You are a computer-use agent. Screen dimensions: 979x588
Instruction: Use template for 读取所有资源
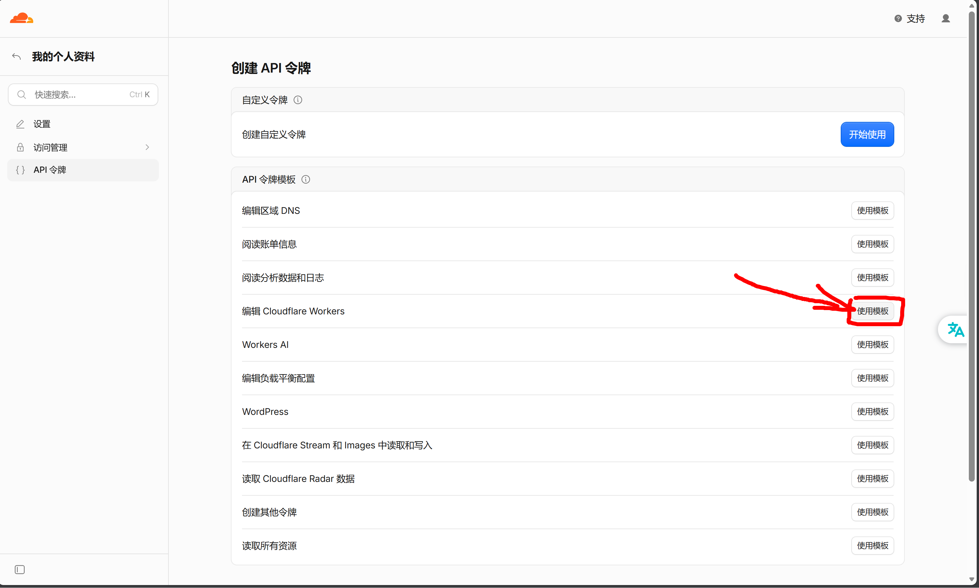(x=872, y=546)
